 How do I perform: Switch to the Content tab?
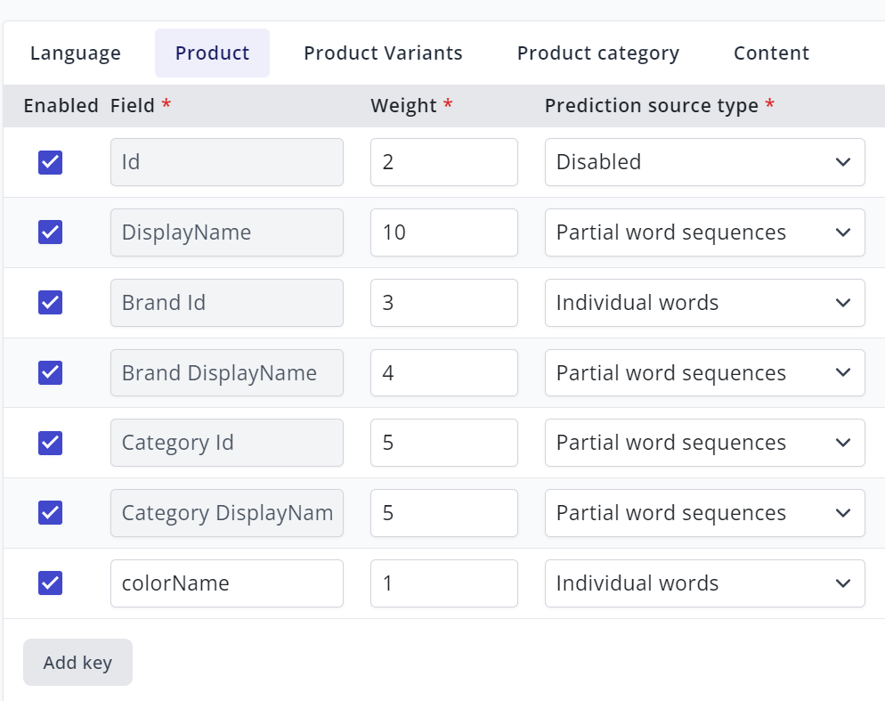click(x=771, y=53)
